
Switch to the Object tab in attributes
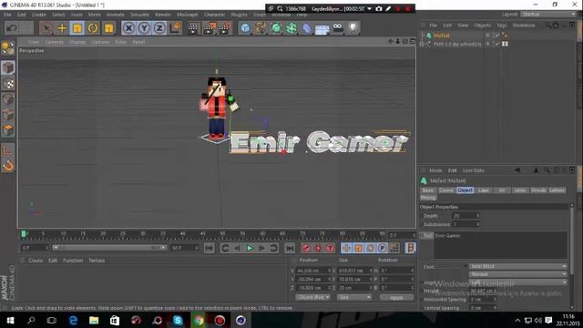coord(465,190)
